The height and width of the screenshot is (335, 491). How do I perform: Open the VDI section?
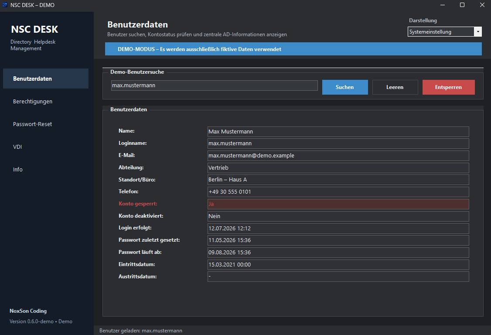46,147
